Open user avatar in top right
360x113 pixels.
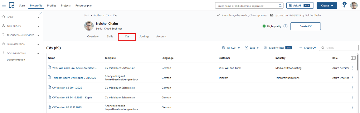[x=354, y=6]
